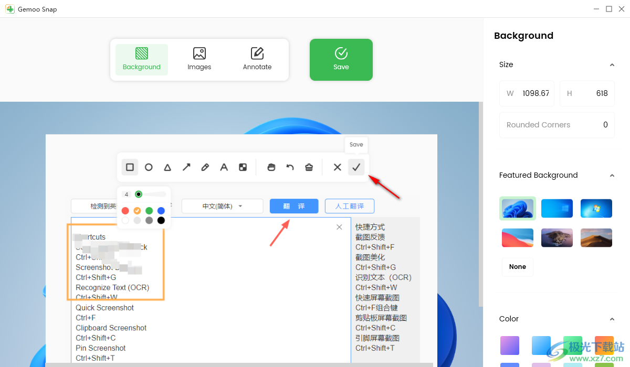Pick the blue stroke color
Screen dimensions: 630x367
pos(161,211)
